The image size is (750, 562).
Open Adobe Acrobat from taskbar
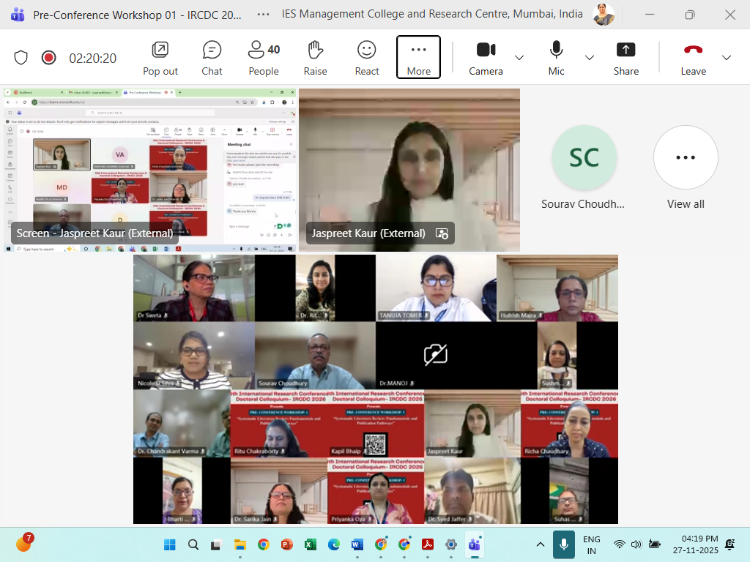pos(428,544)
